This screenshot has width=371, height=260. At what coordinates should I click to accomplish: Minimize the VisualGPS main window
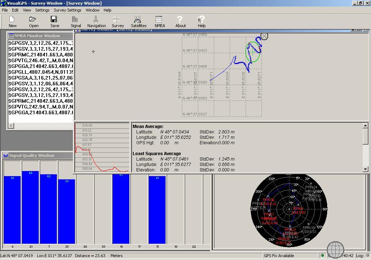[355, 3]
